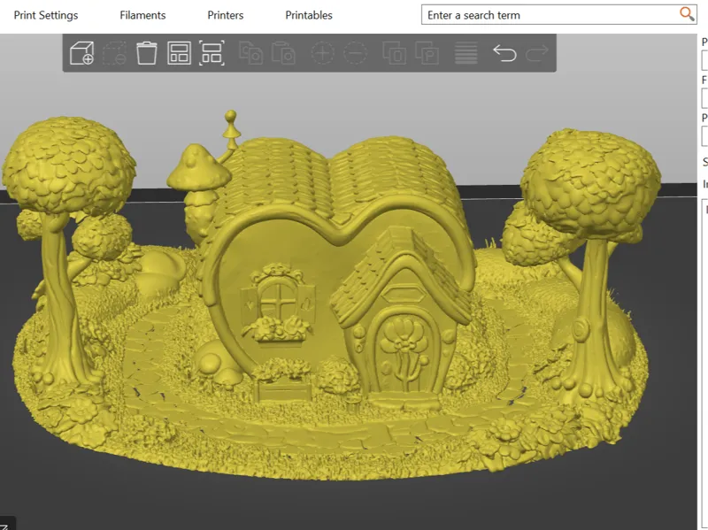Click the Delete object dashed-cube icon
Screen dimensions: 708x530
[114, 53]
